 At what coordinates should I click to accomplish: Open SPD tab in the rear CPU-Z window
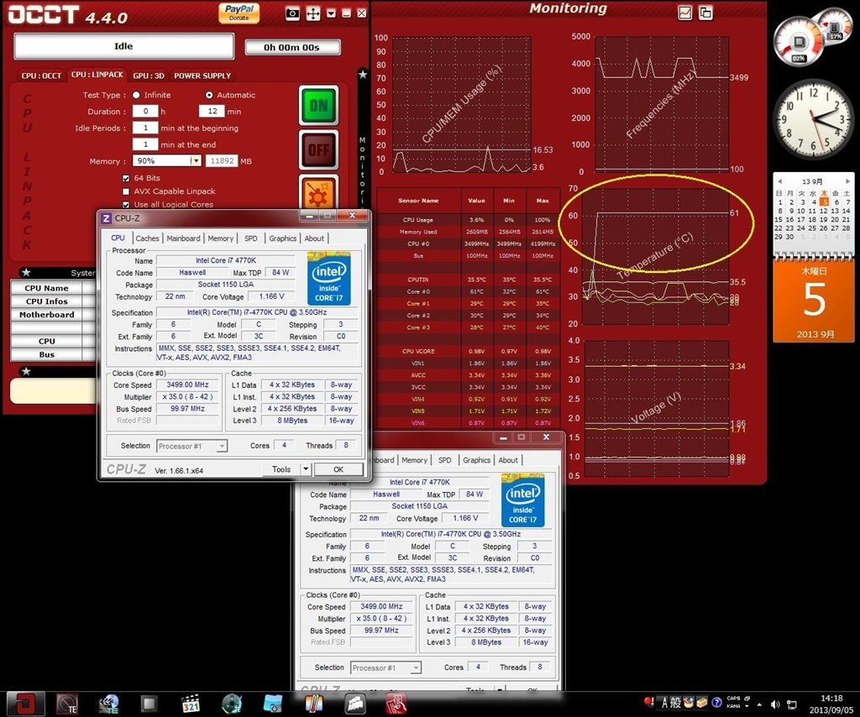pos(445,460)
